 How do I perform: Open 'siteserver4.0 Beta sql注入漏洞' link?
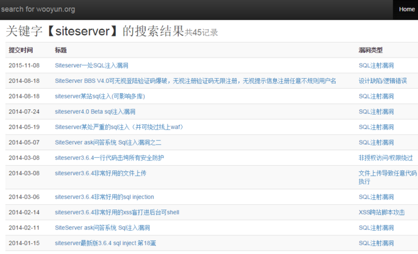(95, 112)
